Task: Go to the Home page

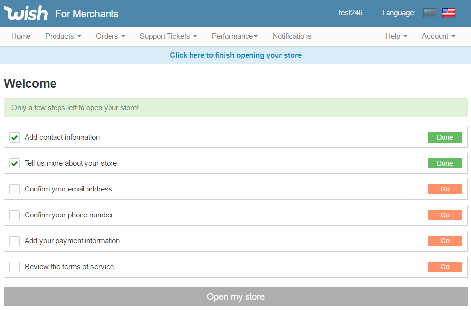Action: point(21,36)
